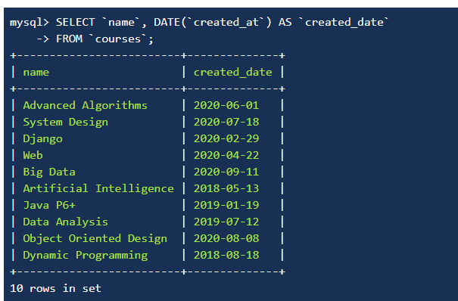The width and height of the screenshot is (458, 301).
Task: Click the SELECT keyword in query
Action: 76,22
